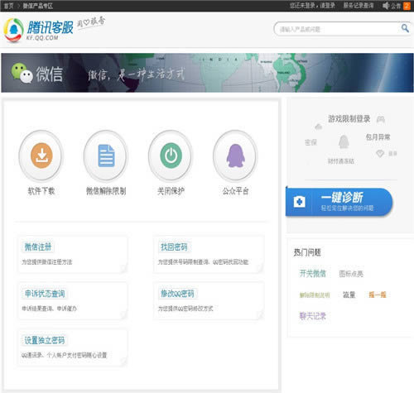Open the 公告 announcements link
Screen dimensions: 414x393
[x=396, y=6]
